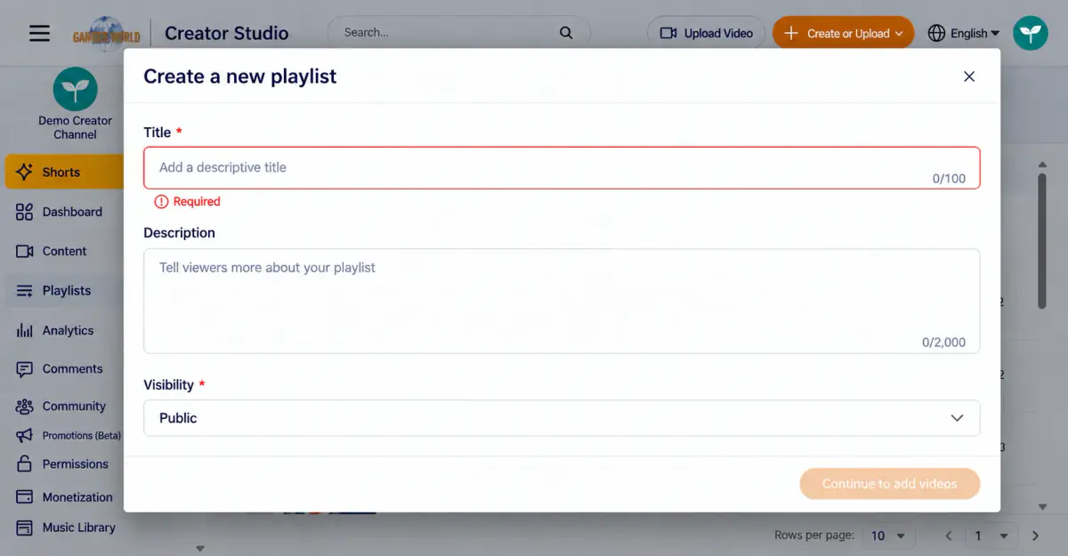Open the page number dropdown

(991, 536)
